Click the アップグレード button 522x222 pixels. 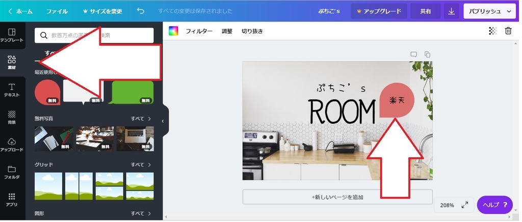click(379, 11)
